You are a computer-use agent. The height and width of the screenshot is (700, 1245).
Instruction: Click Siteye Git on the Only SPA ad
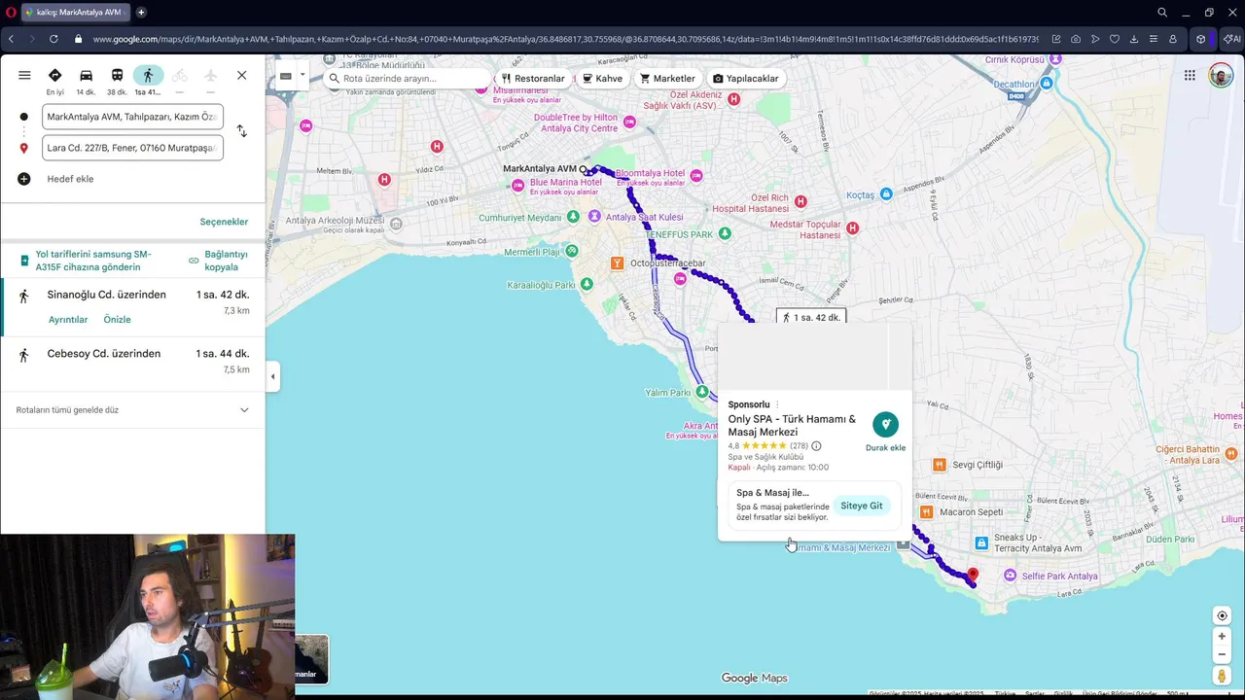(x=862, y=506)
